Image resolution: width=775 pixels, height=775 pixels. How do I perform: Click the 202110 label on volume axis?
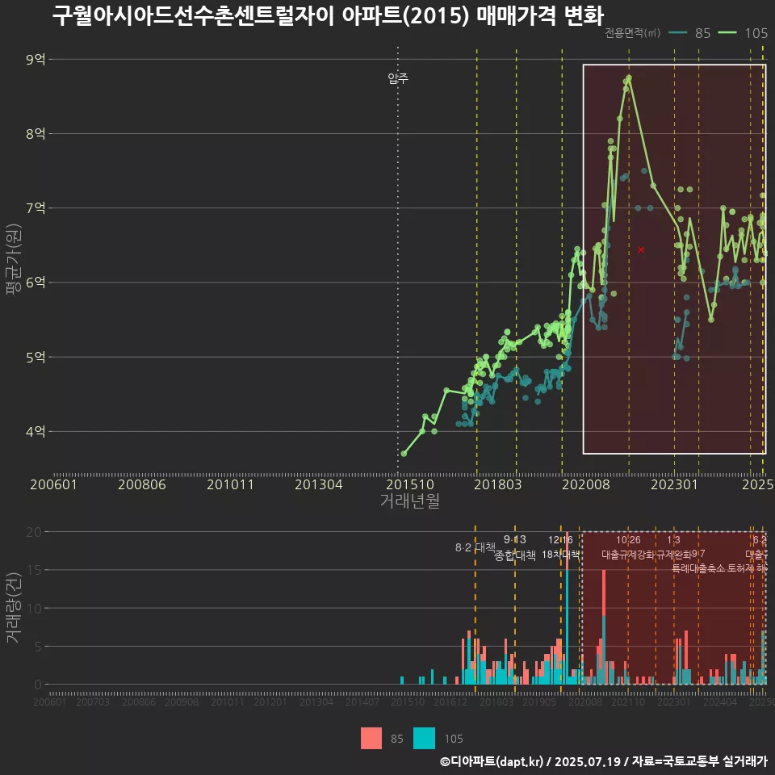(x=628, y=702)
